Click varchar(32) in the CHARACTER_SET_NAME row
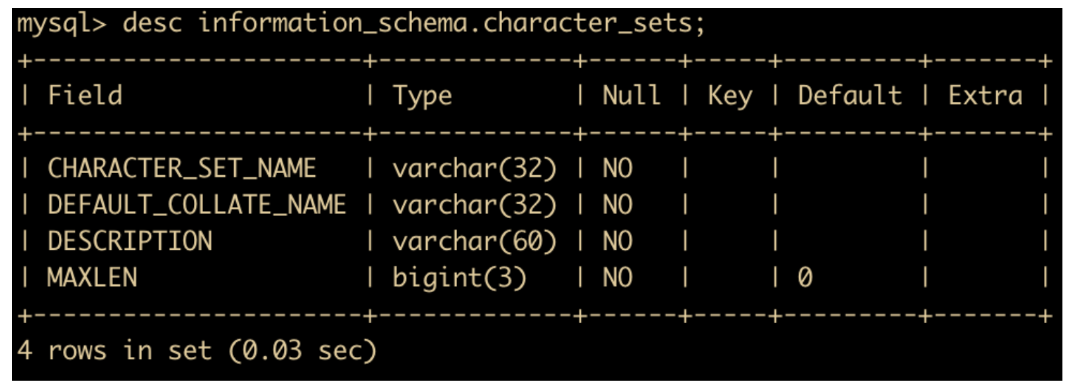 [x=474, y=169]
